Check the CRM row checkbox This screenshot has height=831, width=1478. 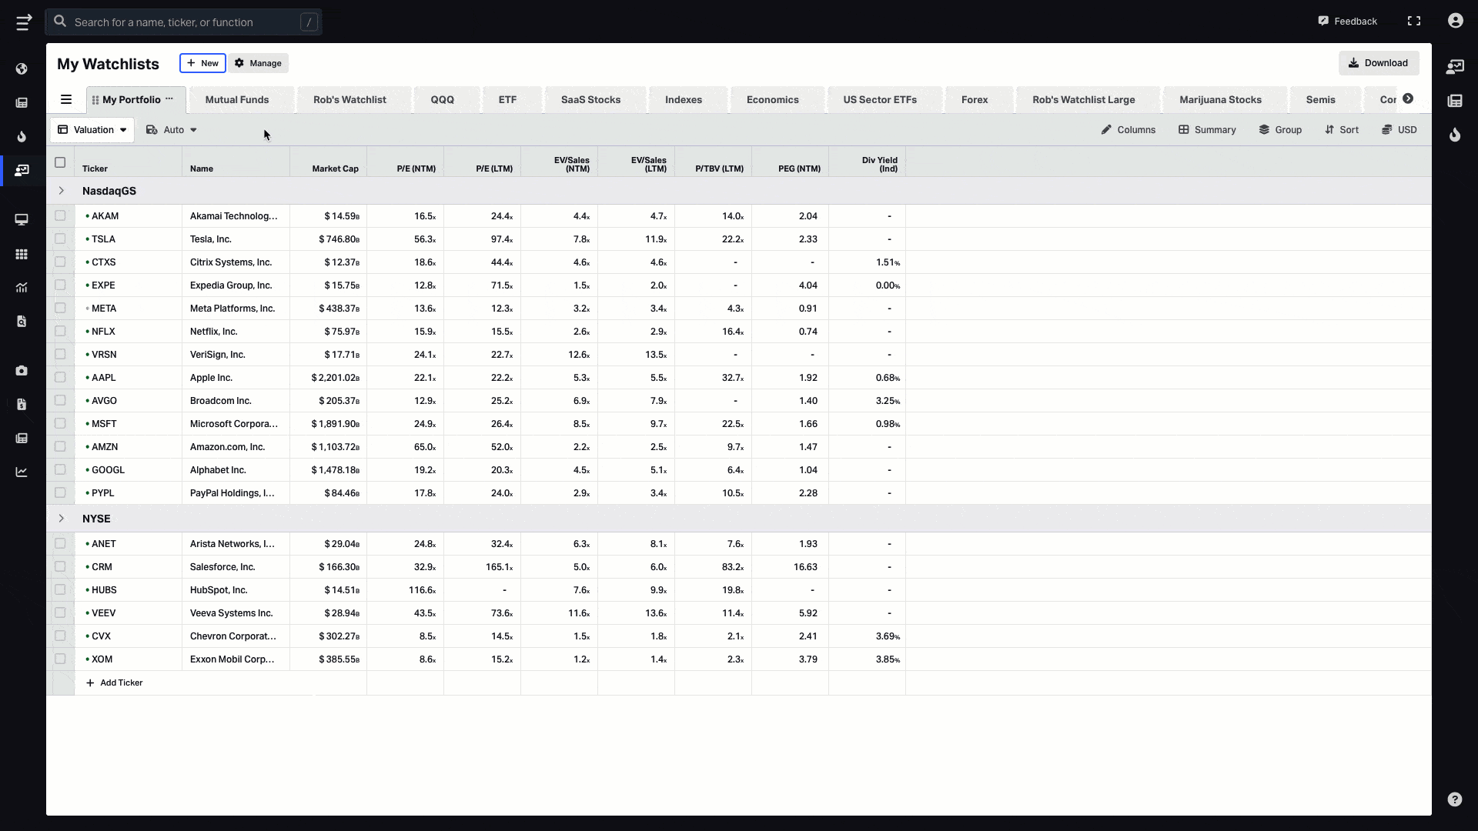tap(60, 567)
